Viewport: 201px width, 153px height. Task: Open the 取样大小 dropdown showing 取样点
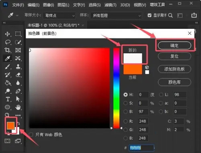pos(59,16)
